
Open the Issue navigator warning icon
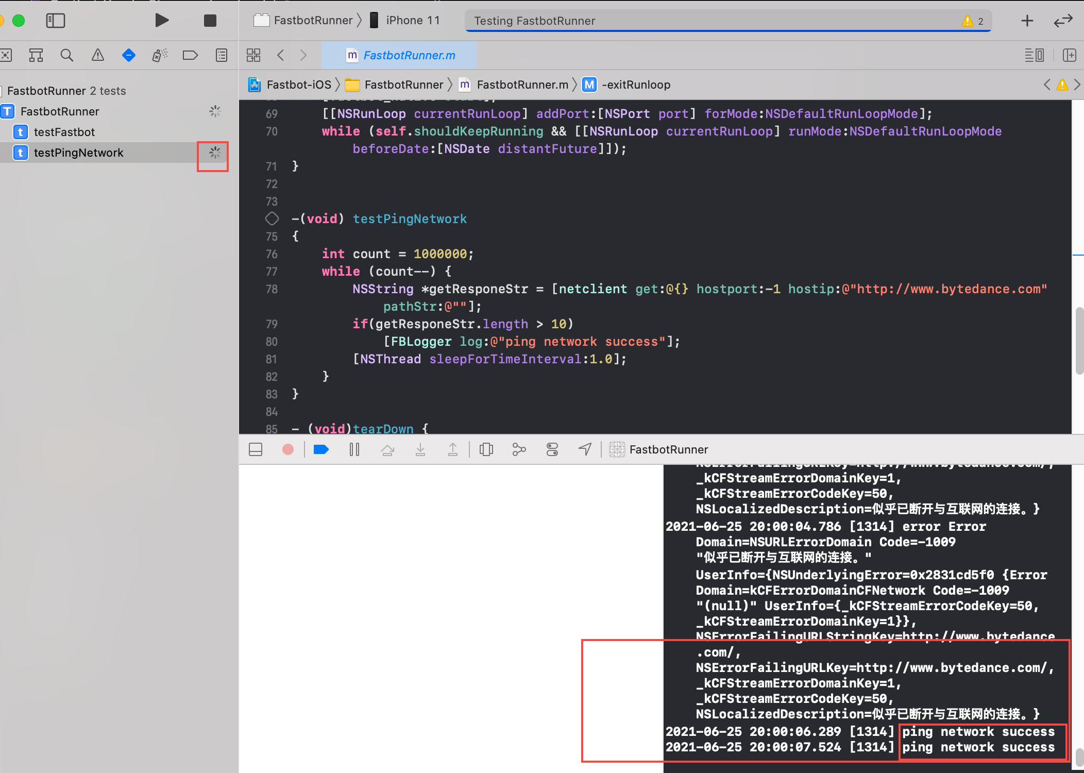pyautogui.click(x=97, y=55)
